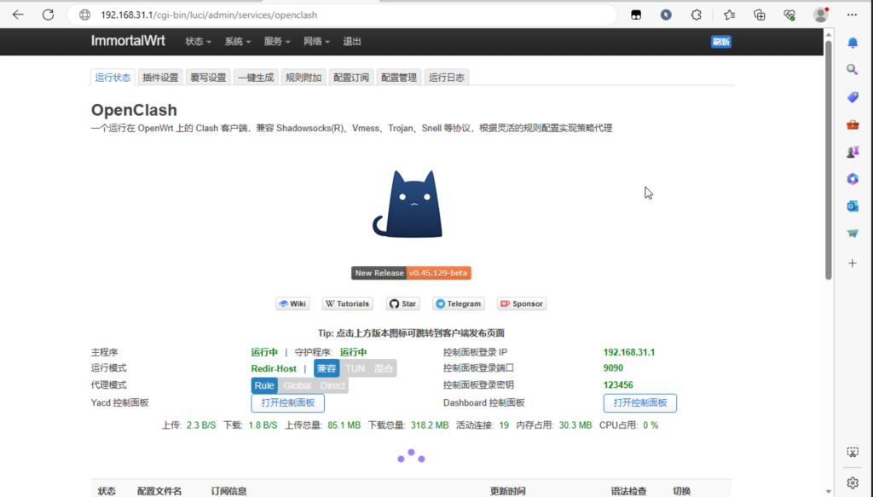Open the Wiki badge link
The width and height of the screenshot is (873, 497).
[292, 303]
